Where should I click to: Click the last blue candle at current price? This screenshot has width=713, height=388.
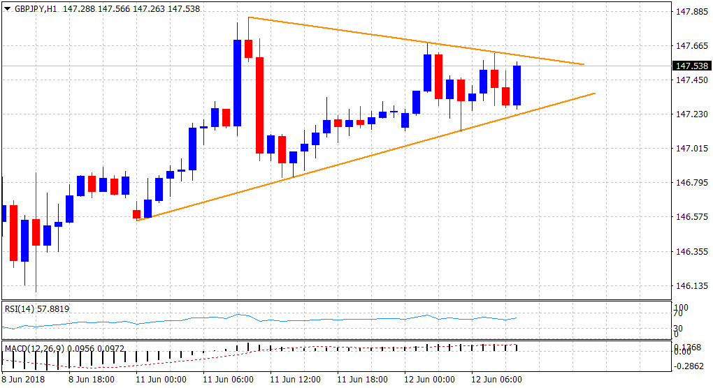point(517,85)
